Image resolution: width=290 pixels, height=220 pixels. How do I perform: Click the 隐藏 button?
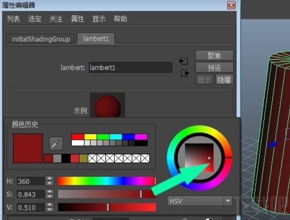[x=224, y=80]
